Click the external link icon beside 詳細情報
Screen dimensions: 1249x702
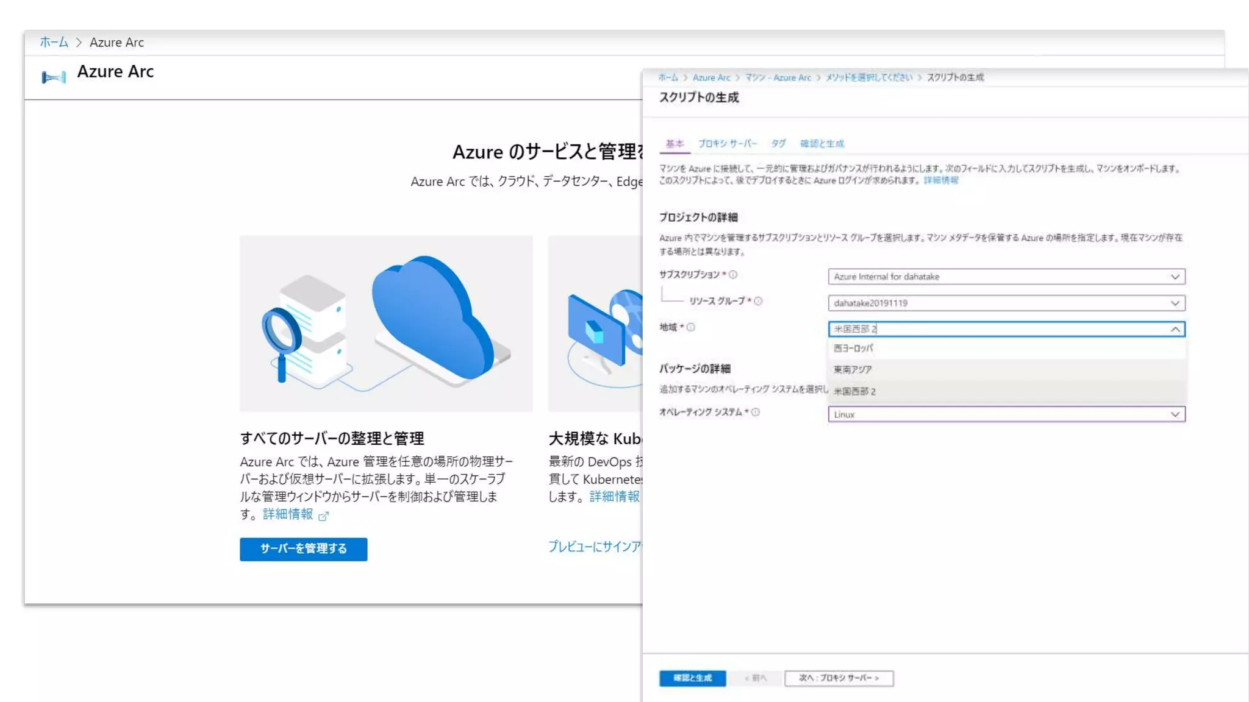(323, 516)
